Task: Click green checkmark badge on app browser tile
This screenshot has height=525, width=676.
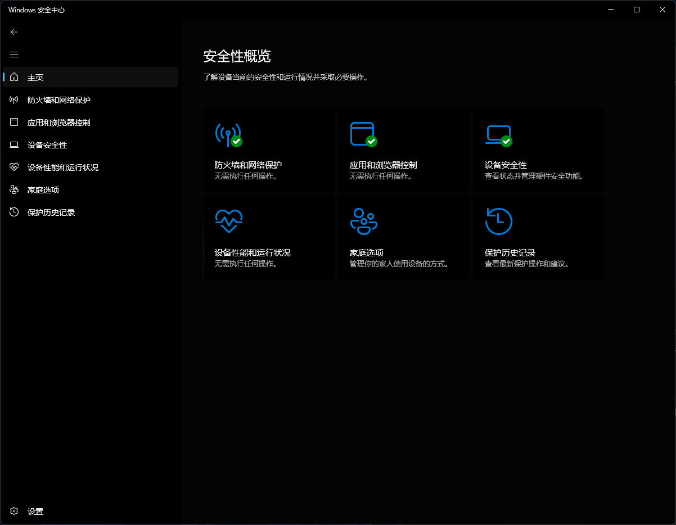Action: (x=371, y=142)
